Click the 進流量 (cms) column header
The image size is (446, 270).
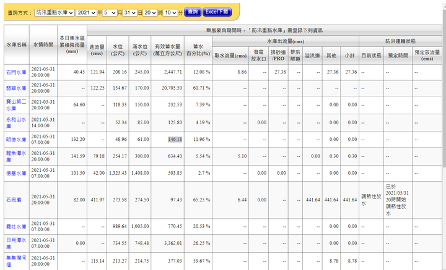[97, 50]
